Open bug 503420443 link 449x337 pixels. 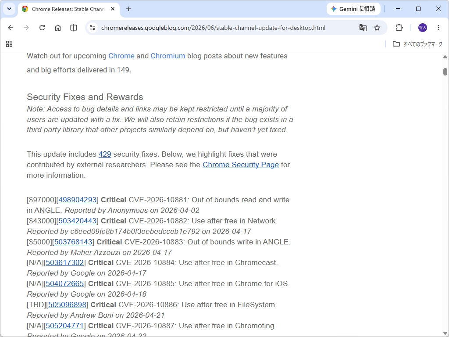77,221
